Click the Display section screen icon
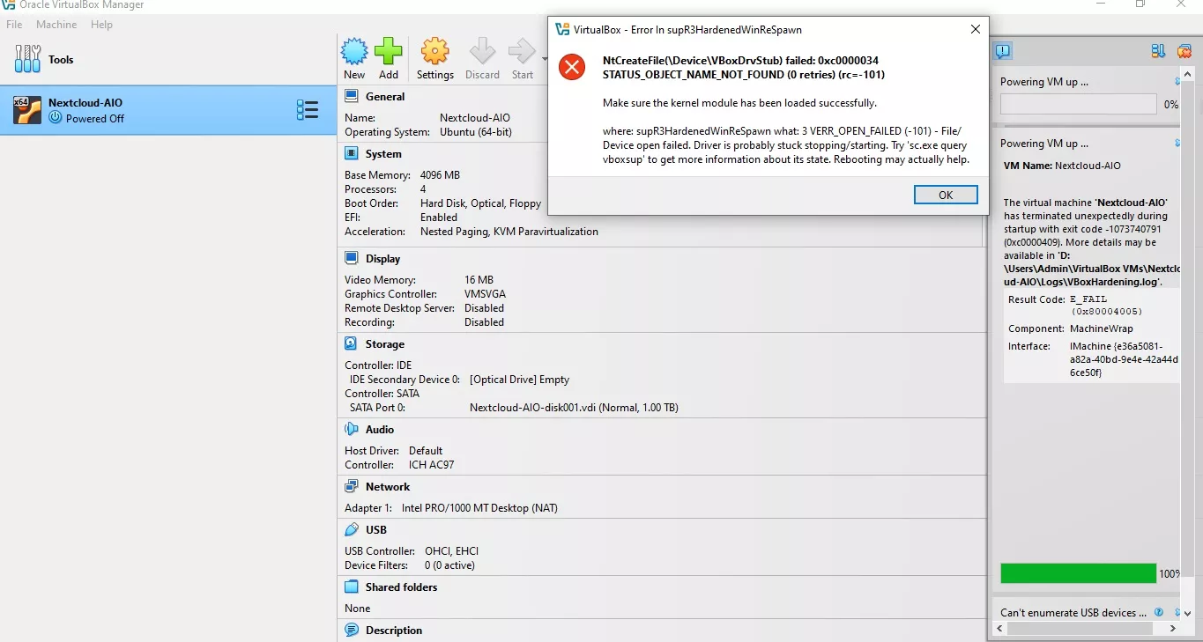The image size is (1203, 642). (x=352, y=258)
